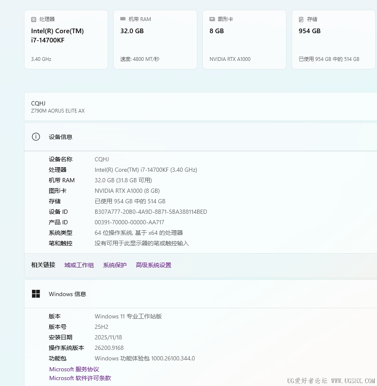The height and width of the screenshot is (386, 377).
Task: Click the 功能包 label
Action: (58, 358)
